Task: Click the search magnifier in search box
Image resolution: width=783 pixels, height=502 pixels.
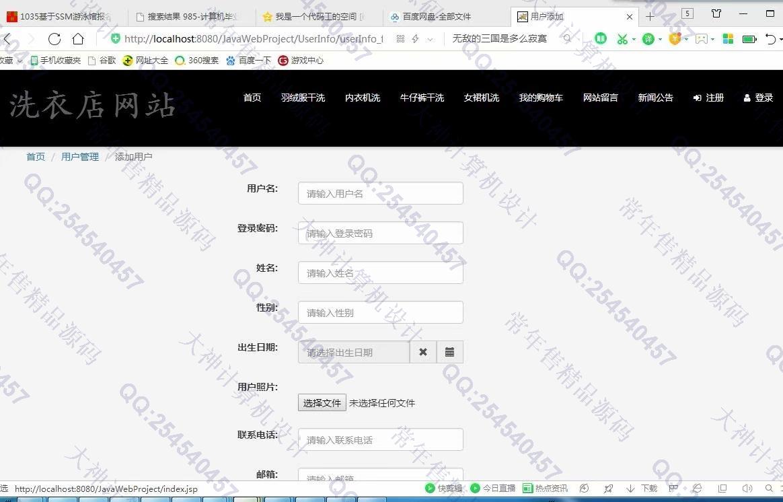Action: [567, 38]
